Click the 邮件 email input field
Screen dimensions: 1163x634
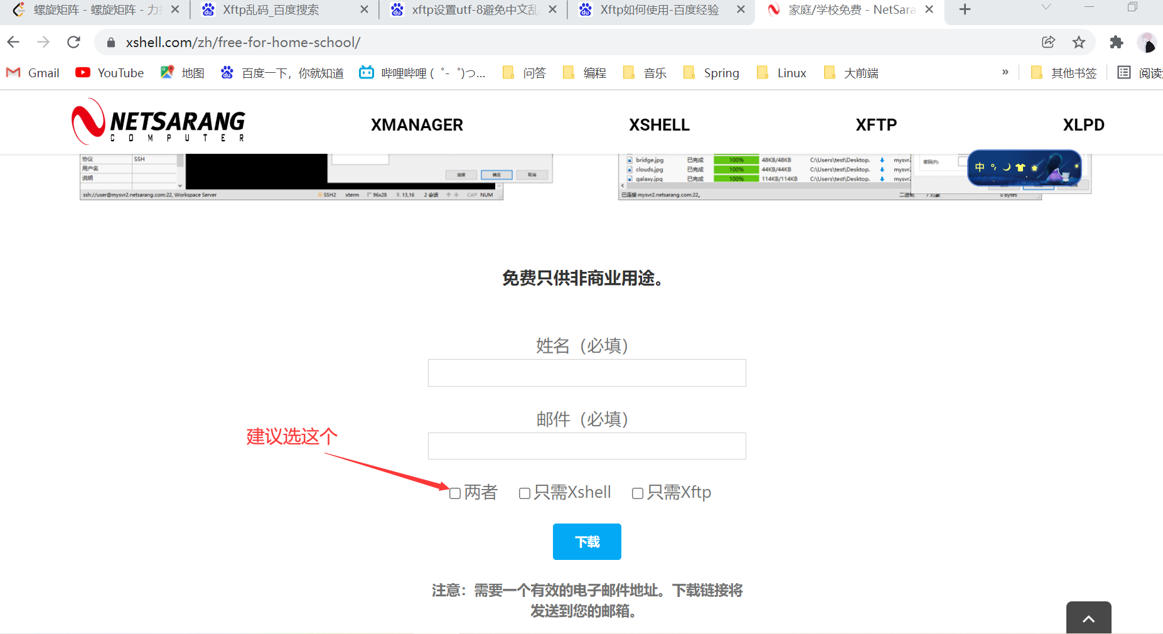pyautogui.click(x=587, y=446)
